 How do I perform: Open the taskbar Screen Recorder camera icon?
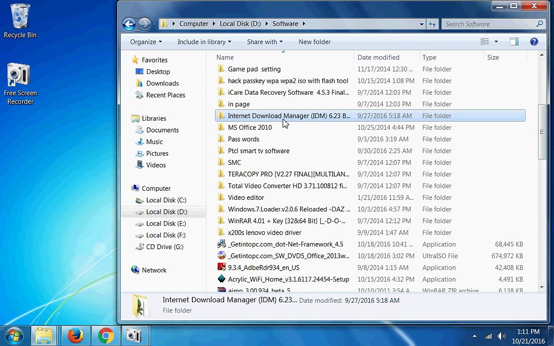(134, 336)
